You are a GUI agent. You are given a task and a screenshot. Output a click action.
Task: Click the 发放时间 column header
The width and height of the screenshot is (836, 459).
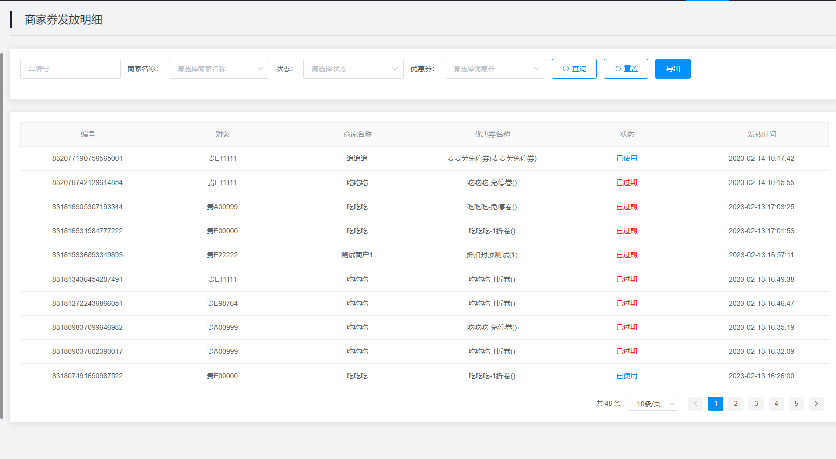pyautogui.click(x=762, y=134)
